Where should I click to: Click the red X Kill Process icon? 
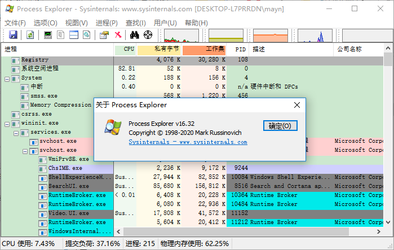(118, 35)
